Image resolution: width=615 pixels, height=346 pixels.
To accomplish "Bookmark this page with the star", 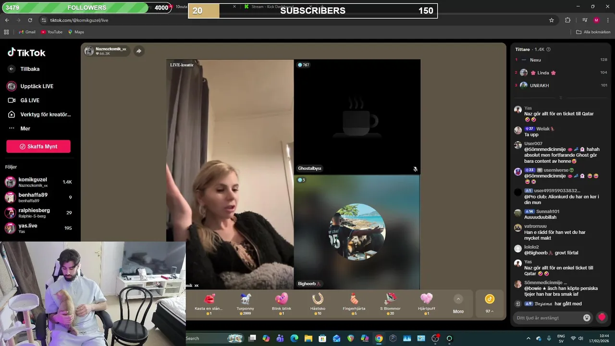I will (x=552, y=20).
